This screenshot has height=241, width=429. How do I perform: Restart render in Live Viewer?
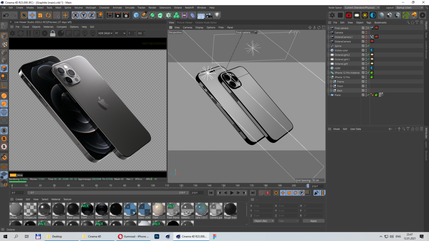(x=20, y=33)
